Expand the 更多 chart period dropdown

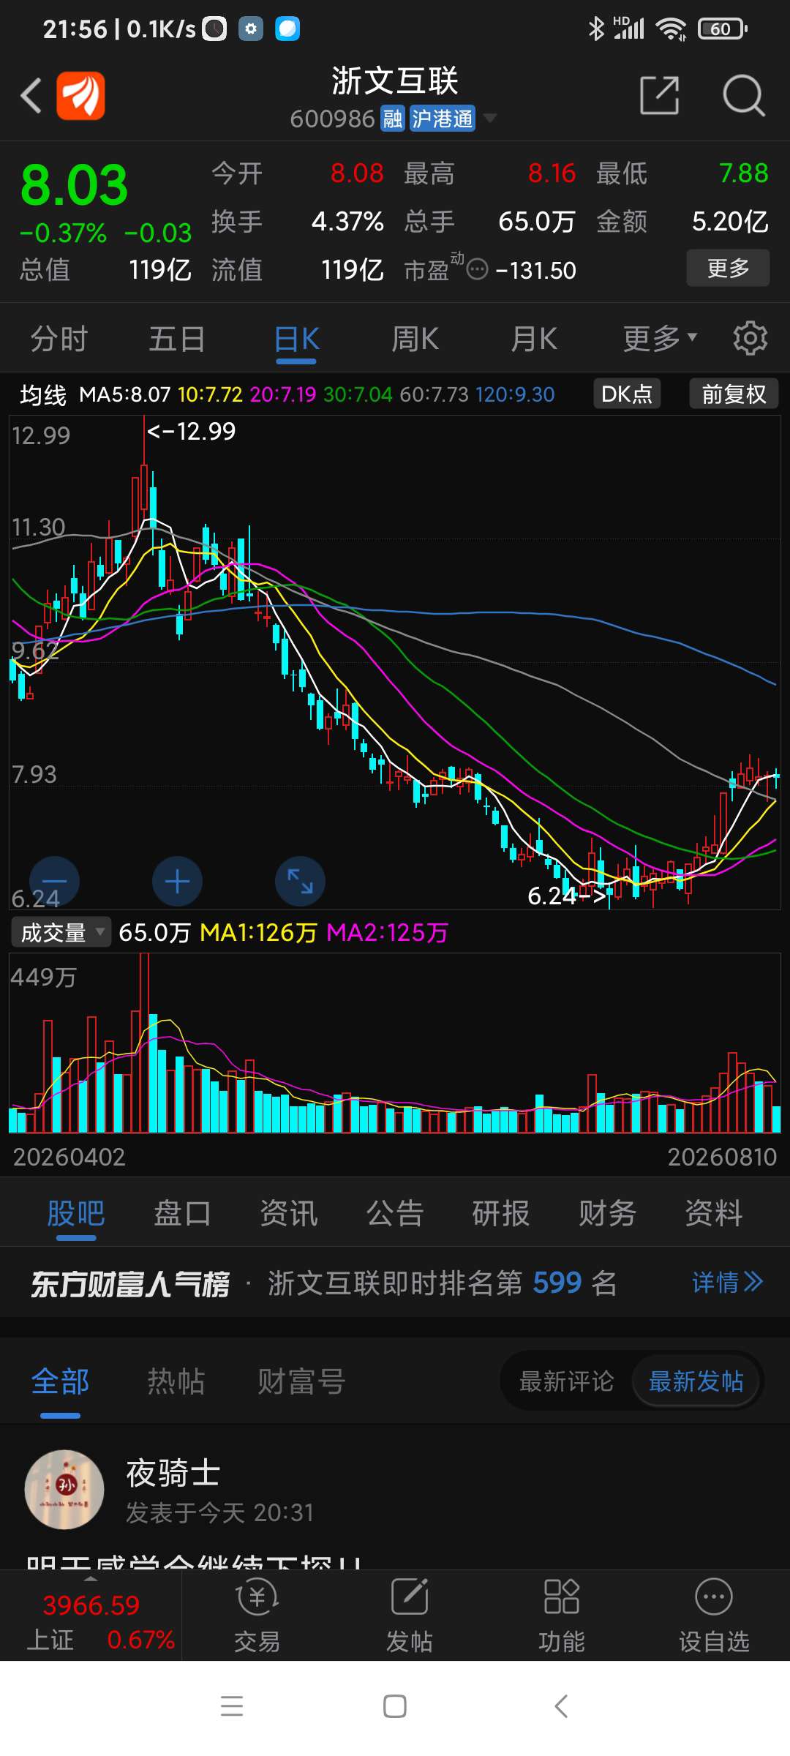[660, 338]
